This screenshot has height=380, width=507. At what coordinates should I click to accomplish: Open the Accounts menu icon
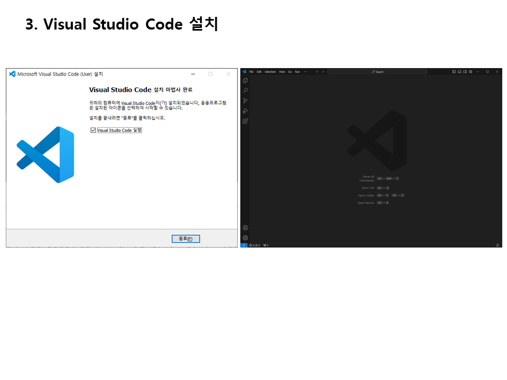(x=246, y=228)
